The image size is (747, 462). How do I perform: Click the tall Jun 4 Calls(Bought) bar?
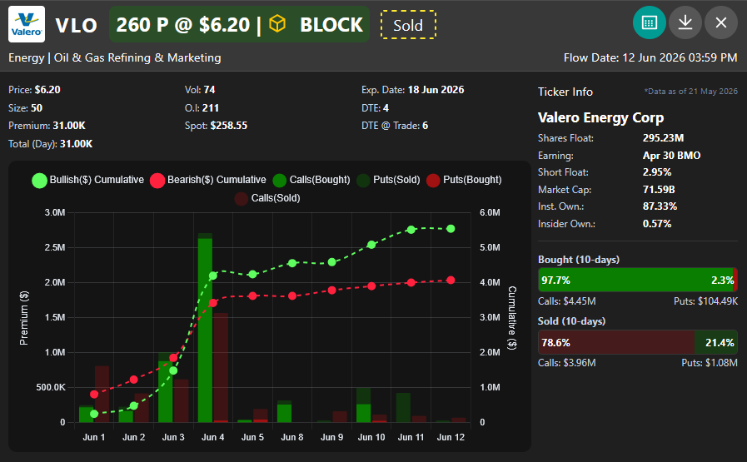click(x=206, y=330)
